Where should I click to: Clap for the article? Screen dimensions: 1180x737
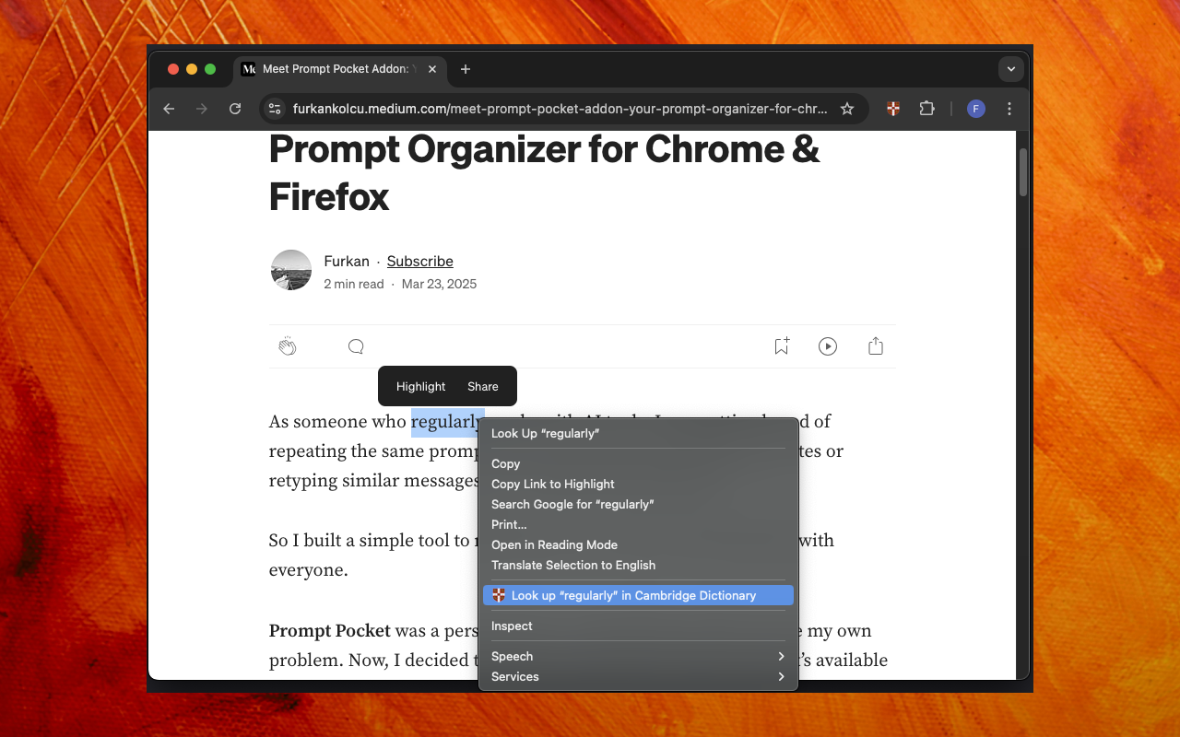(288, 346)
